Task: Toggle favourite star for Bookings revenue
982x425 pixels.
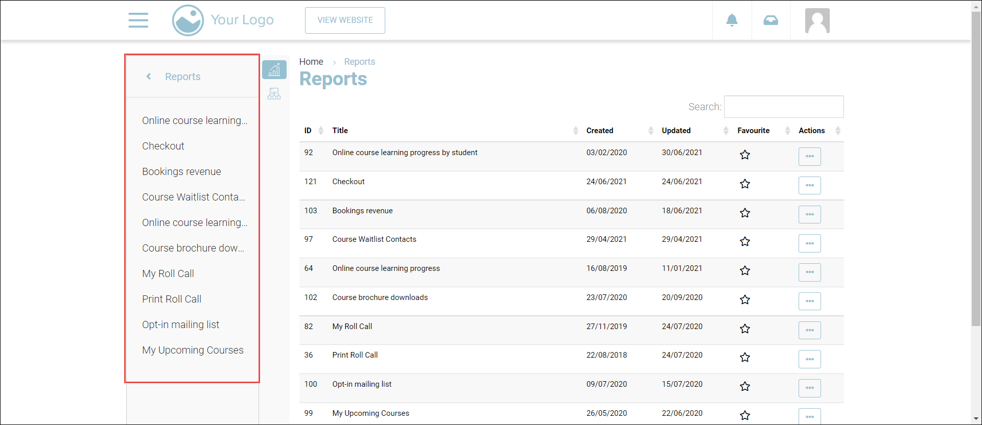Action: (745, 213)
